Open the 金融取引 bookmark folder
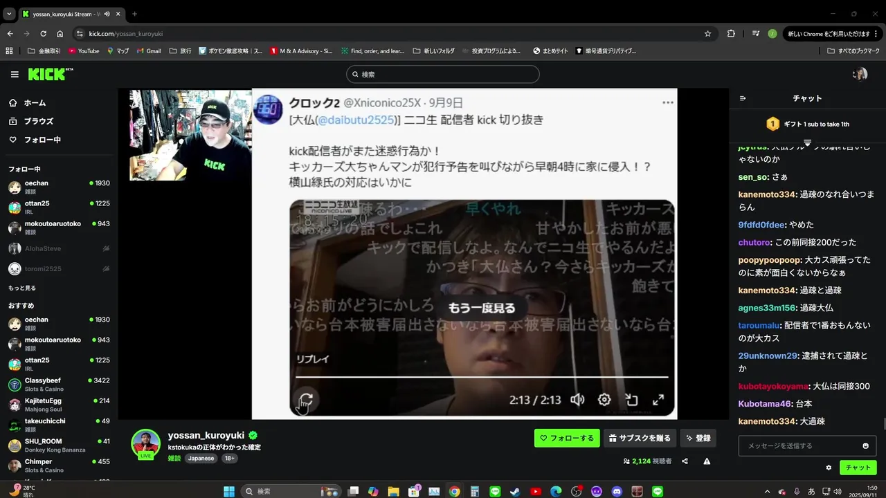 [44, 50]
